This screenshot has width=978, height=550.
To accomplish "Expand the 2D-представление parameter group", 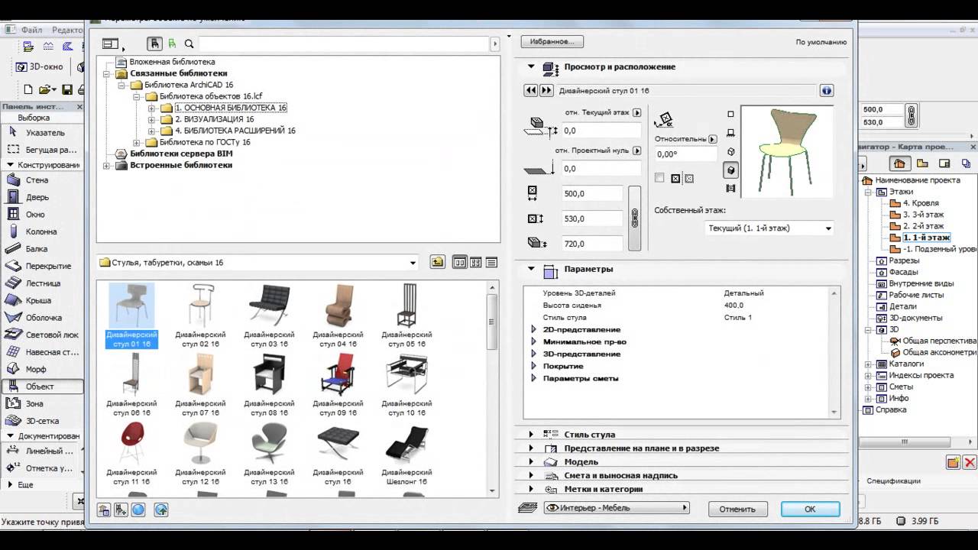I will click(x=534, y=329).
